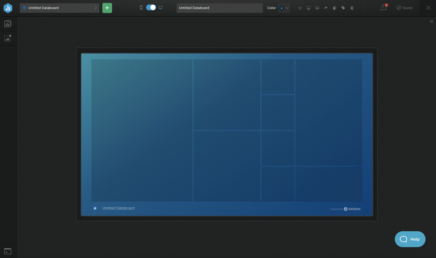This screenshot has height=258, width=436.
Task: Open the Color droplet dropdown
Action: tap(284, 8)
